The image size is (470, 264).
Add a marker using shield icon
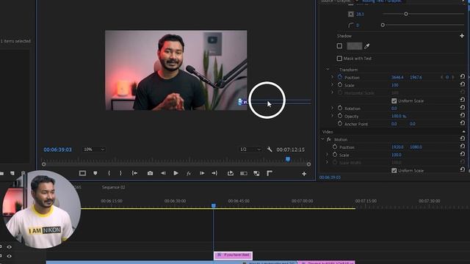tap(95, 173)
